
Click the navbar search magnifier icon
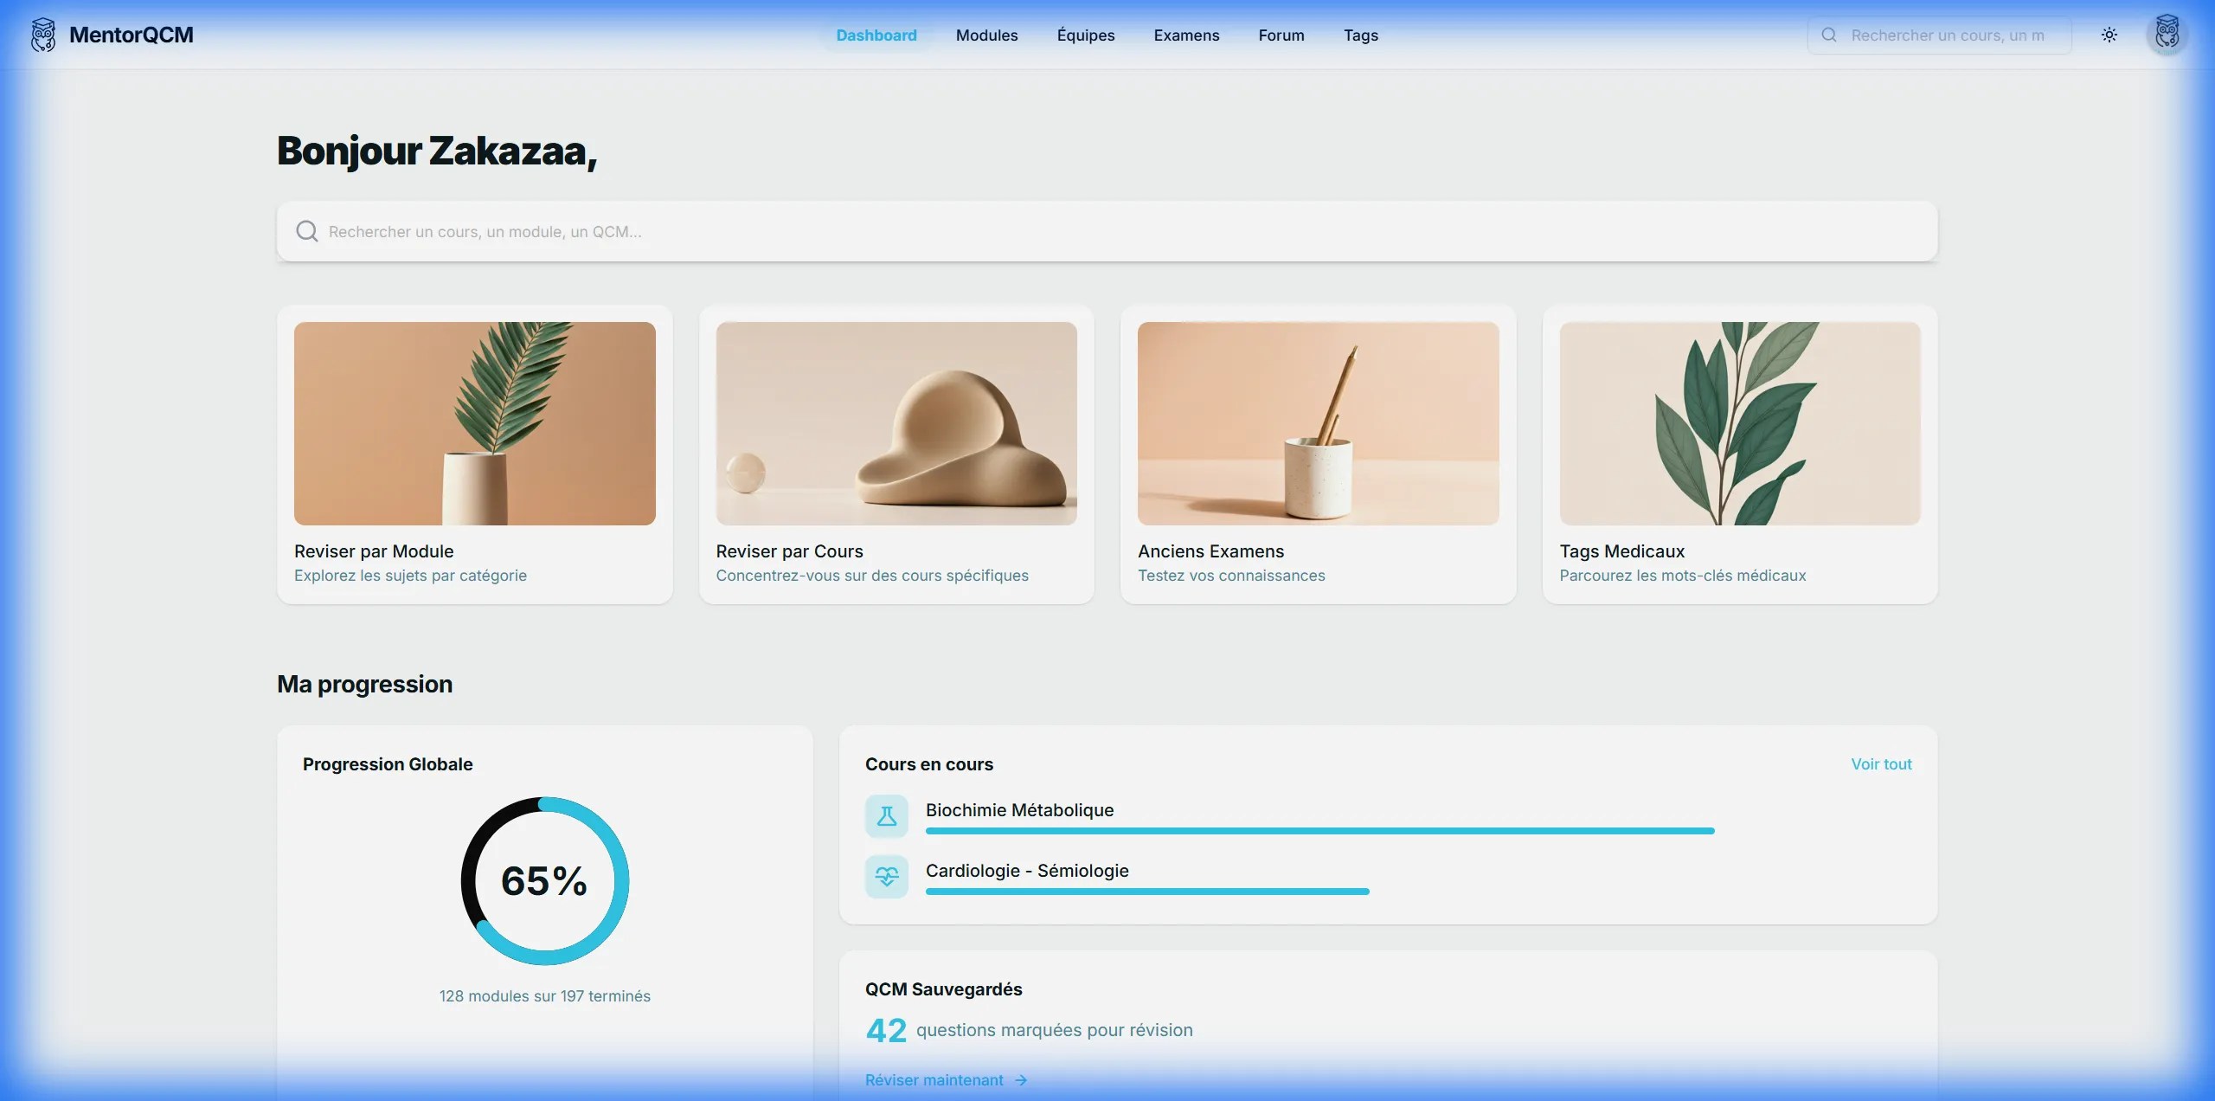[x=1829, y=35]
